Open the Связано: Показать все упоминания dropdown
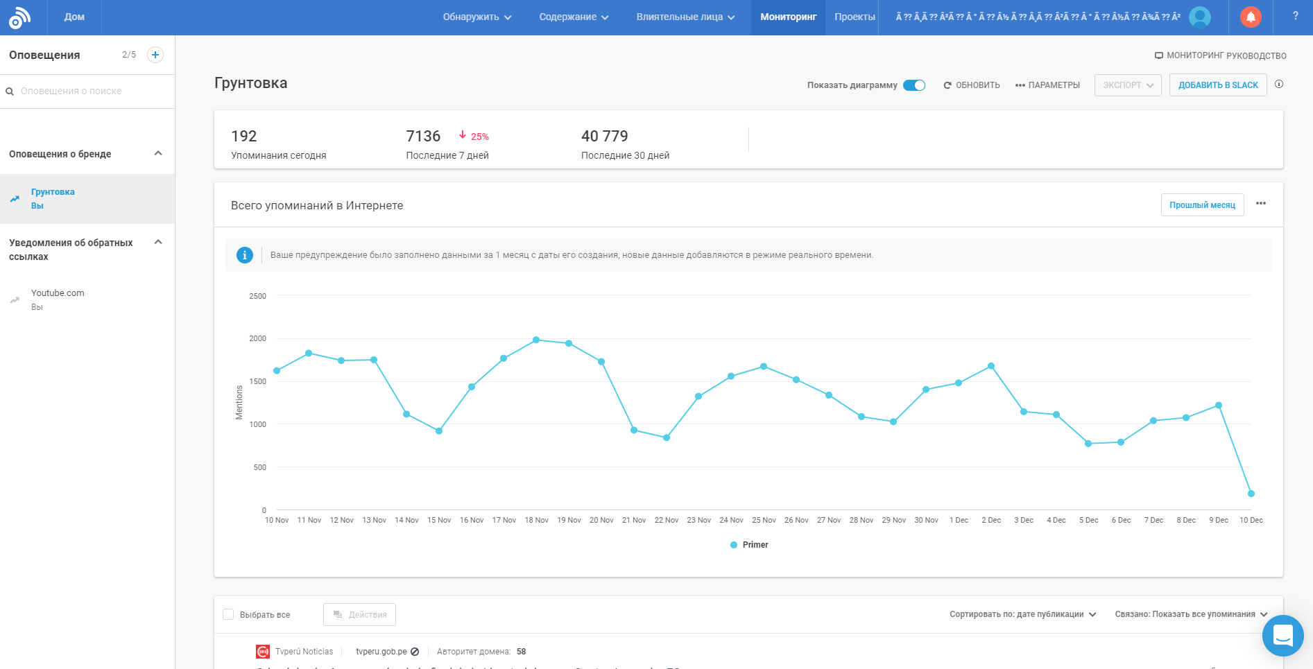1313x669 pixels. click(x=1191, y=614)
